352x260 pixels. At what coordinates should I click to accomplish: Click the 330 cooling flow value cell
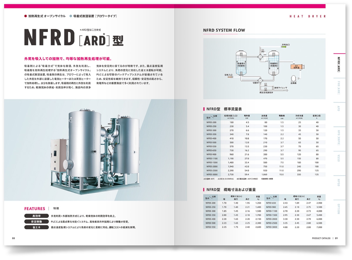tap(299, 174)
